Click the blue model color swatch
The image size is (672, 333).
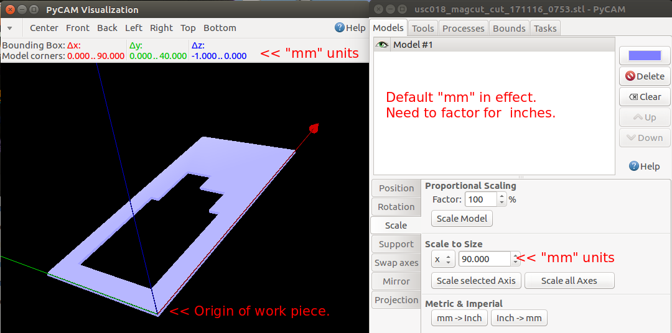pyautogui.click(x=645, y=55)
